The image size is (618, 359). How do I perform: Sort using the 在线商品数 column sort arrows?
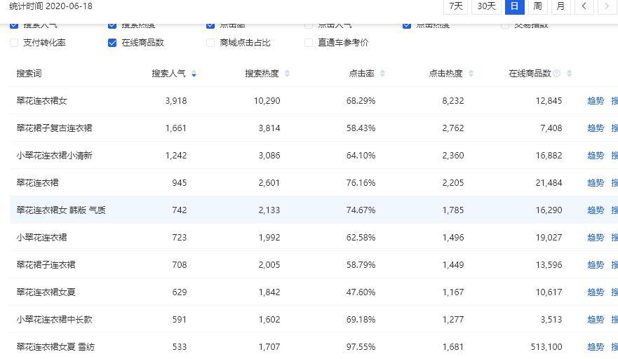coord(569,74)
